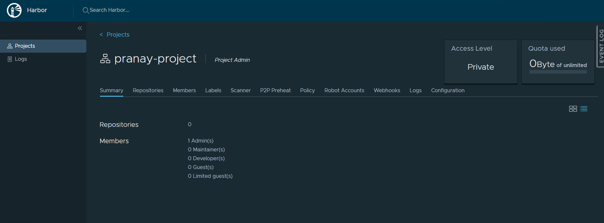Image resolution: width=604 pixels, height=223 pixels.
Task: Click the 0 Developer(s) entry
Action: tap(206, 158)
